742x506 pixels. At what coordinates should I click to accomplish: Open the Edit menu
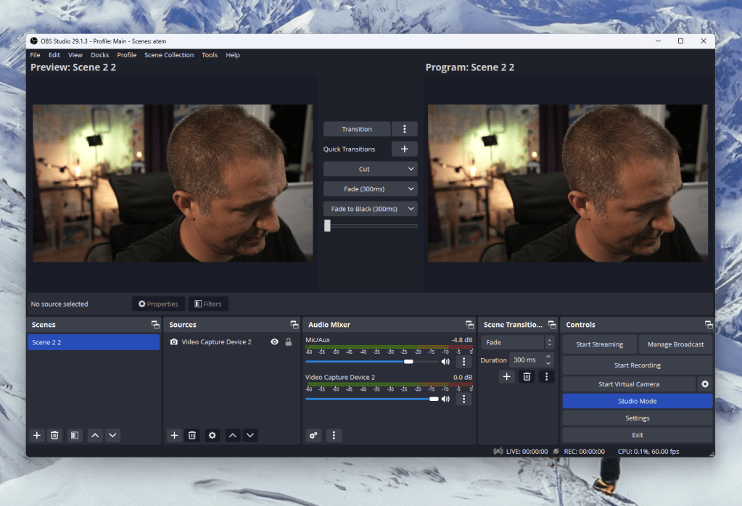pos(54,55)
